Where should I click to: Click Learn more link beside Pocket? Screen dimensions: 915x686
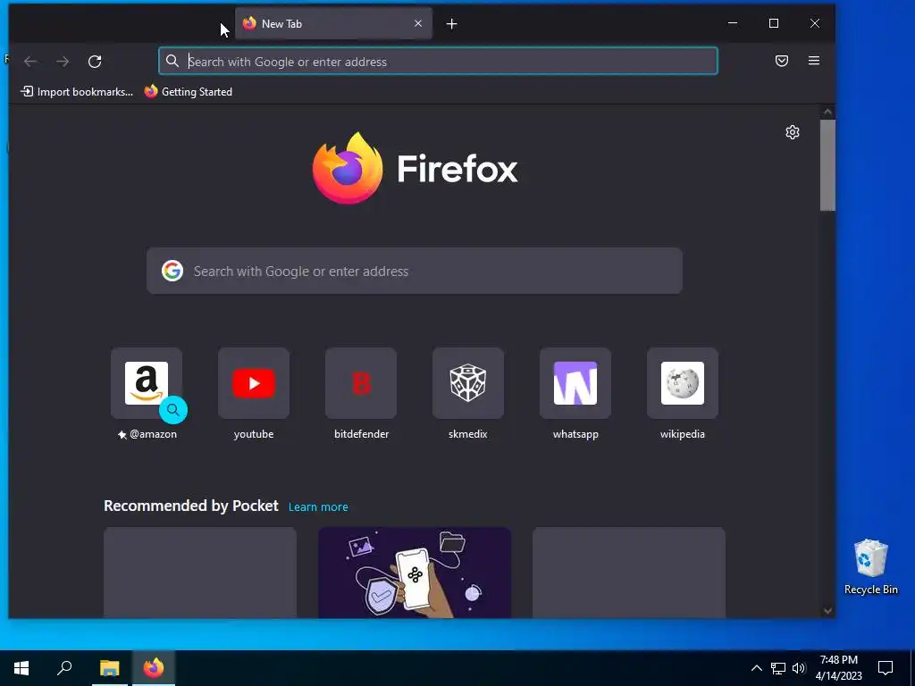point(318,507)
